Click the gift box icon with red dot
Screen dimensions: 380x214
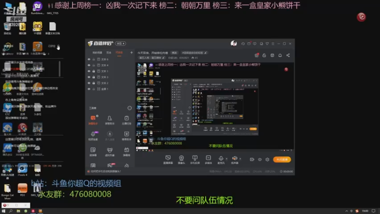click(x=256, y=55)
